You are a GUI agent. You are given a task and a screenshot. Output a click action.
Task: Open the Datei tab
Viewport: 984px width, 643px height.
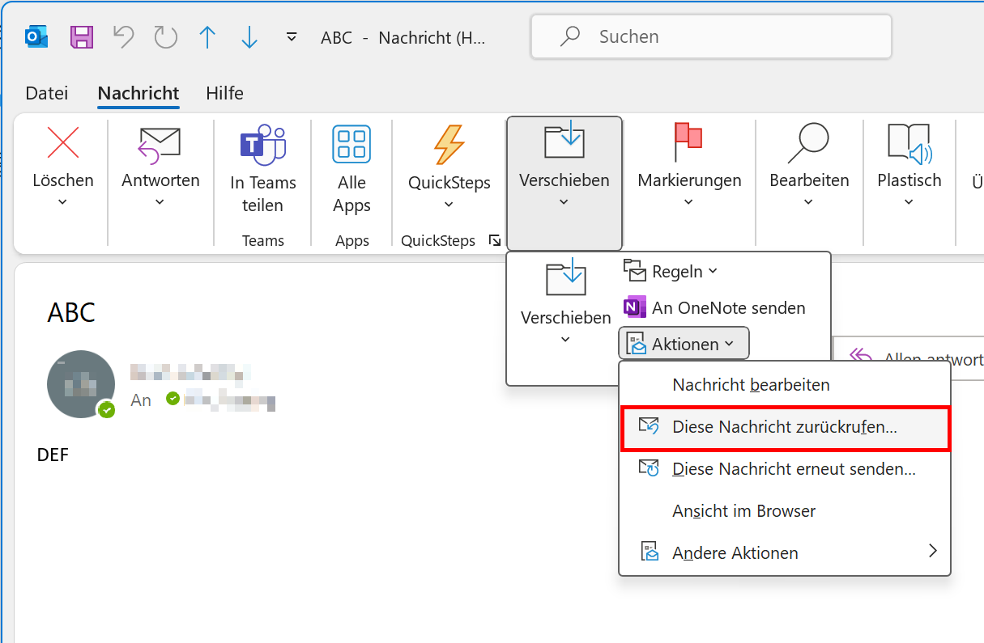pyautogui.click(x=47, y=93)
